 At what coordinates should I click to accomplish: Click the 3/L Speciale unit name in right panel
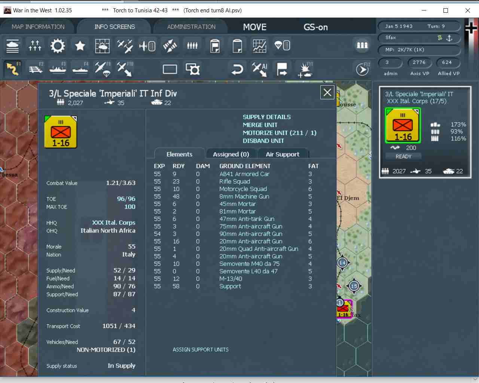pyautogui.click(x=419, y=94)
